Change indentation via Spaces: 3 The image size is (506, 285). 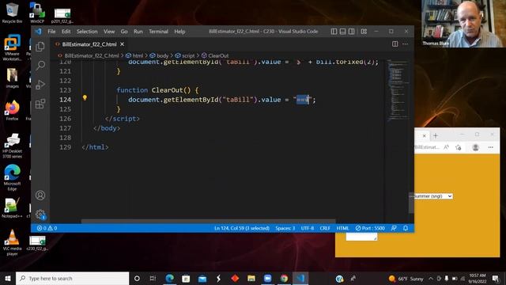coord(285,228)
